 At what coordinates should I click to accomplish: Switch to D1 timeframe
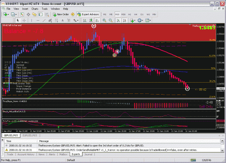coord(142,14)
